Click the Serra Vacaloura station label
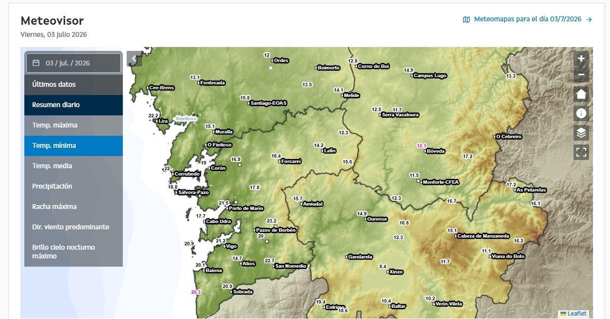The height and width of the screenshot is (319, 610). (x=401, y=115)
